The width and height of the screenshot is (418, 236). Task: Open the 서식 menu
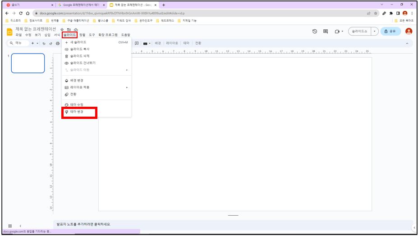point(57,35)
